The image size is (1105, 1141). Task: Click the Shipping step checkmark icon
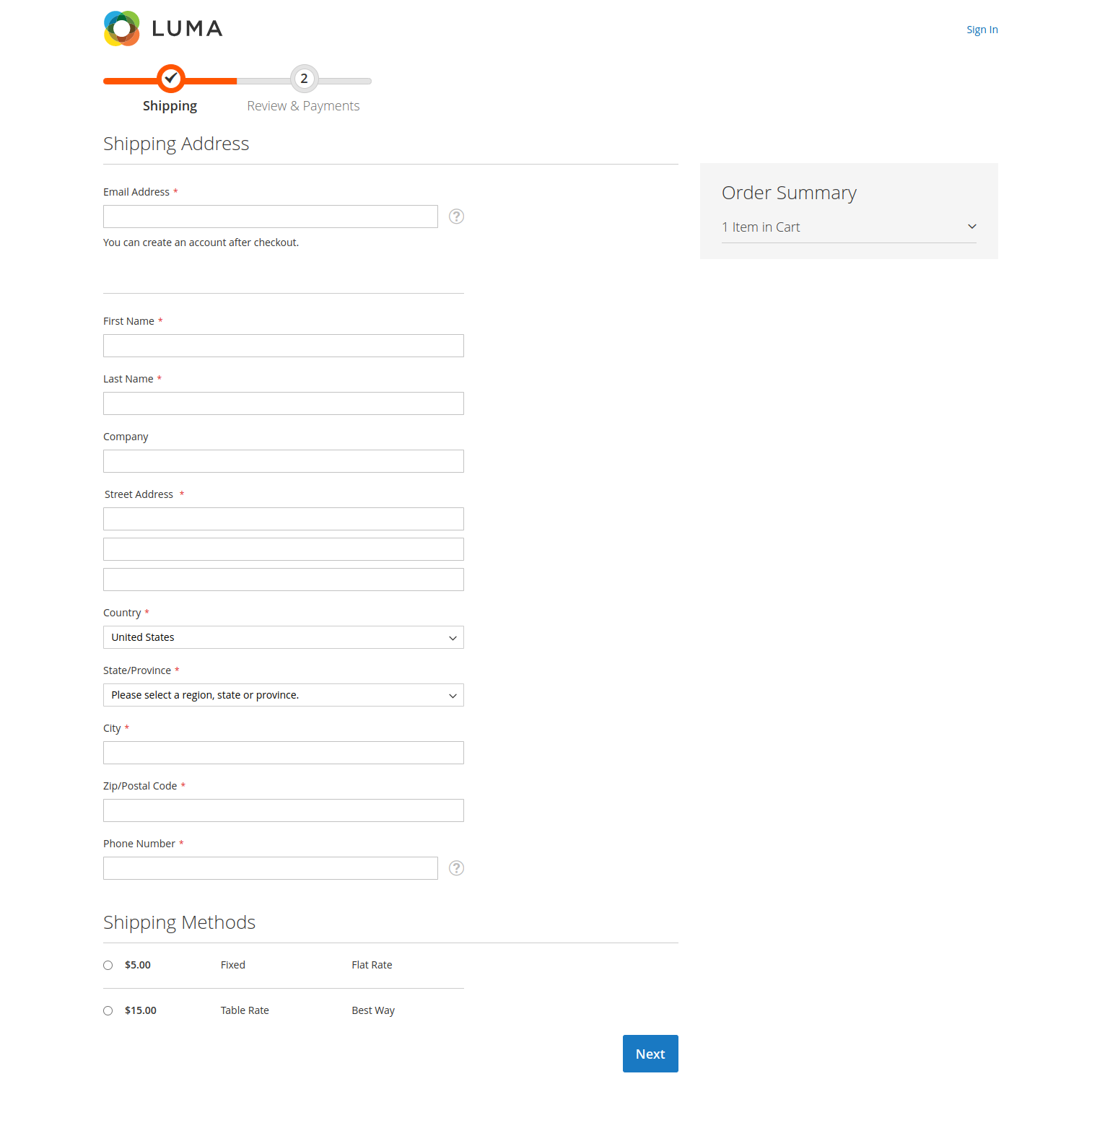(171, 79)
